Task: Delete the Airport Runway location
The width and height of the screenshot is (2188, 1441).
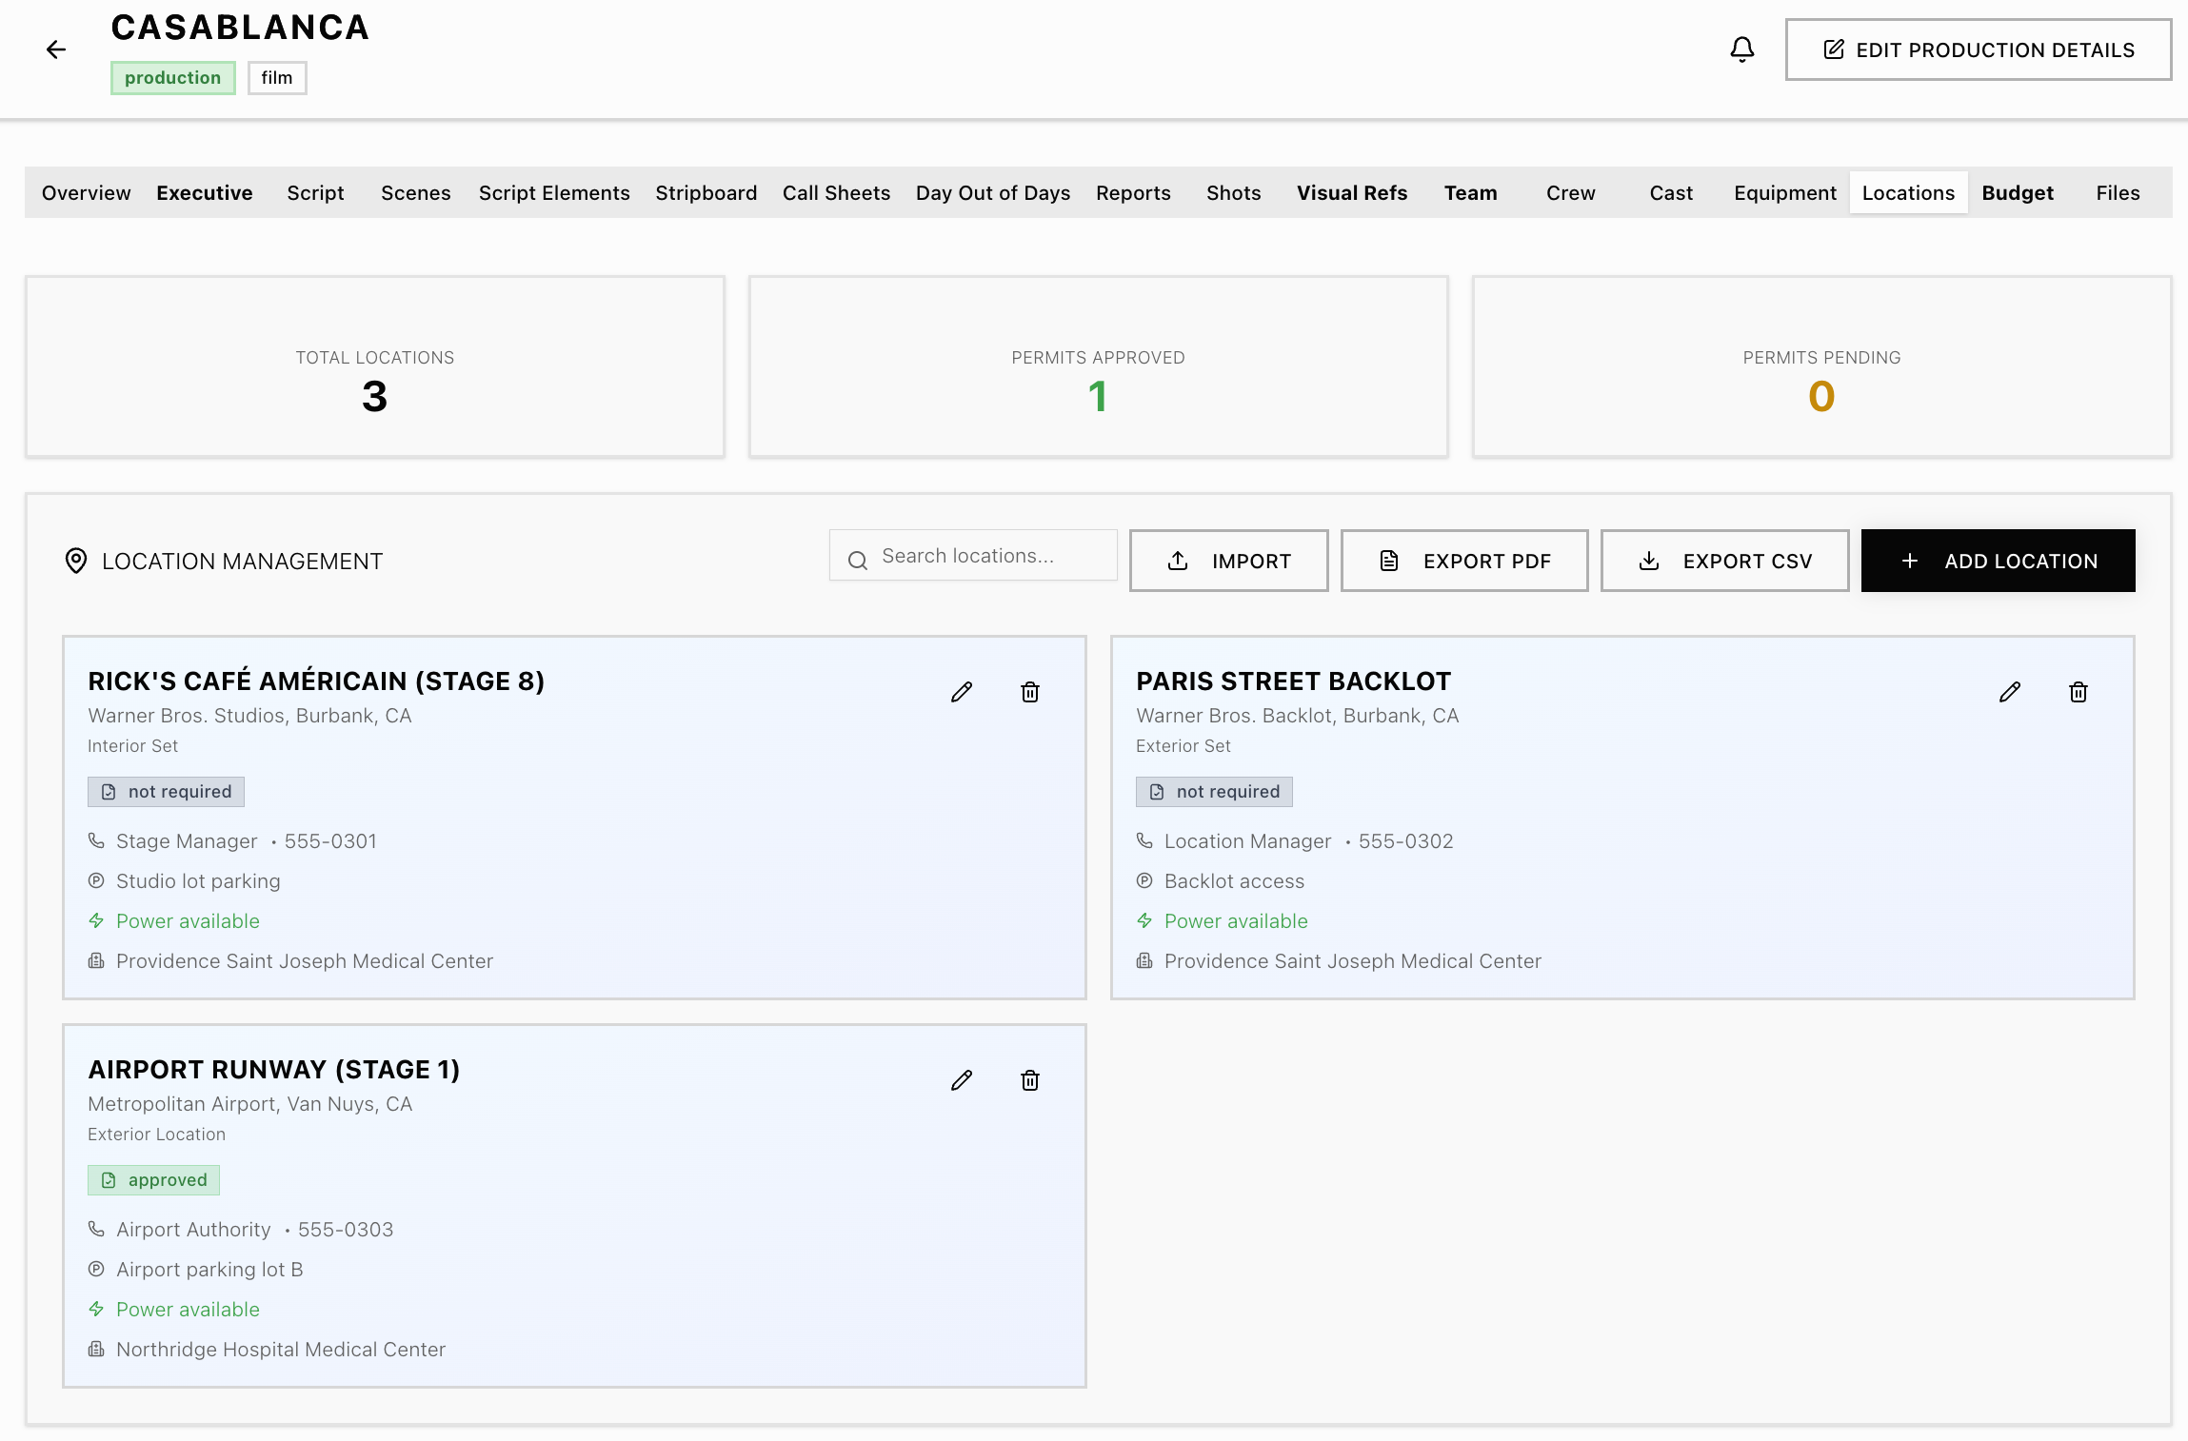Action: coord(1030,1080)
